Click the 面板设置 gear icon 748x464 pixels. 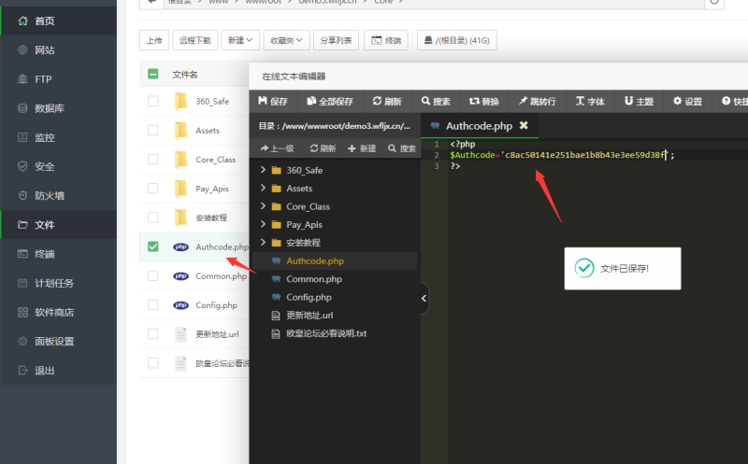click(22, 341)
